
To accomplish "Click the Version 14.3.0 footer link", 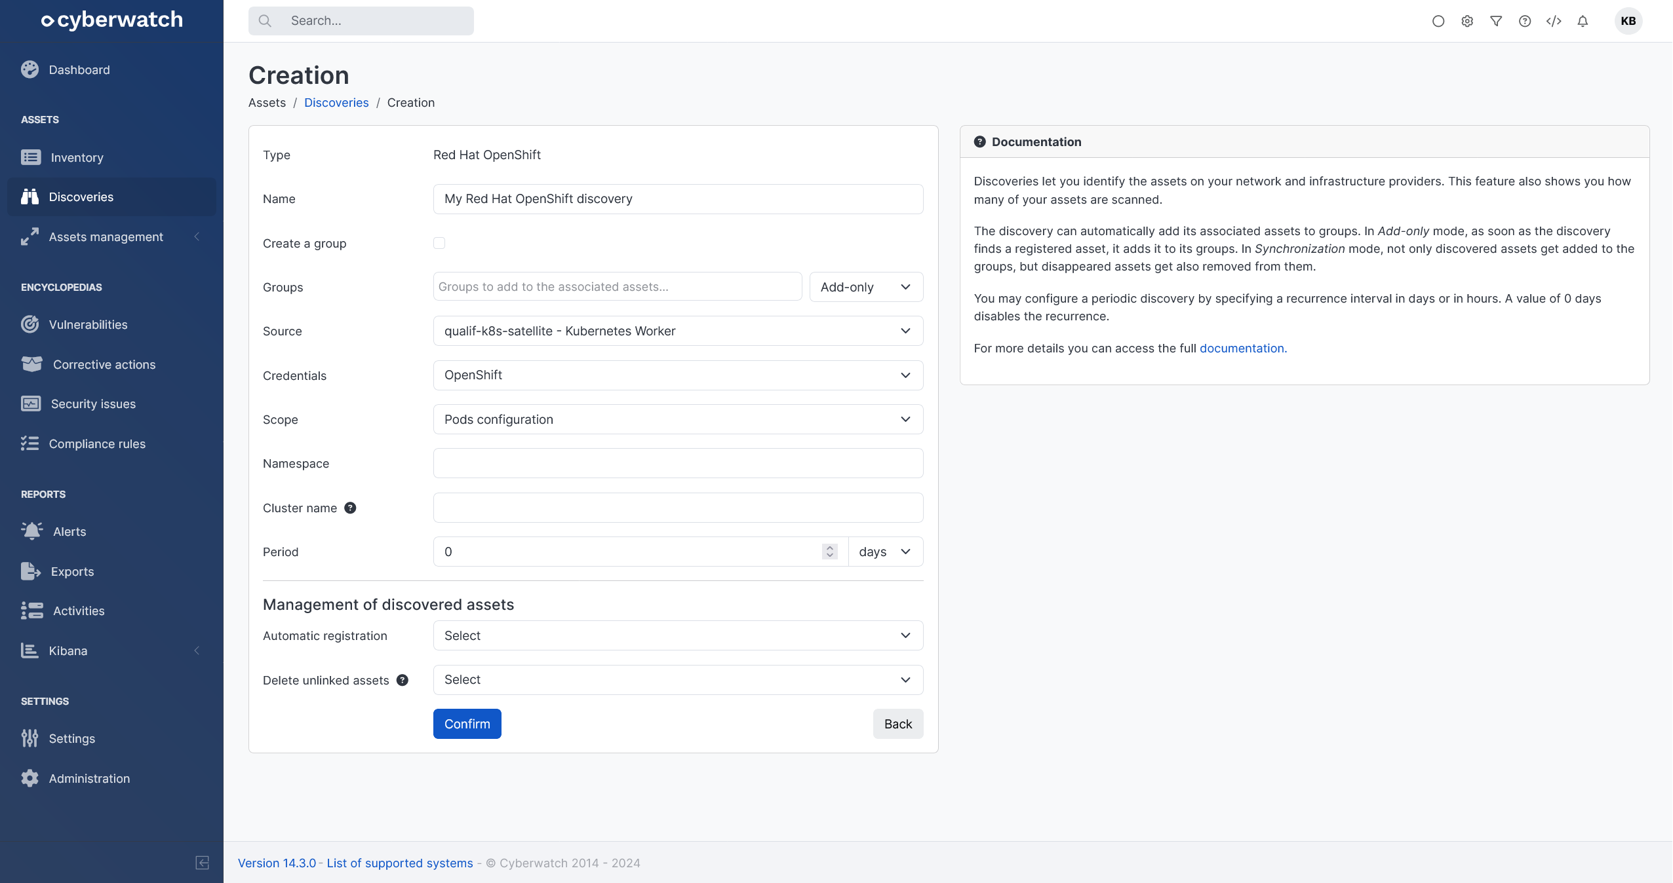I will click(277, 863).
